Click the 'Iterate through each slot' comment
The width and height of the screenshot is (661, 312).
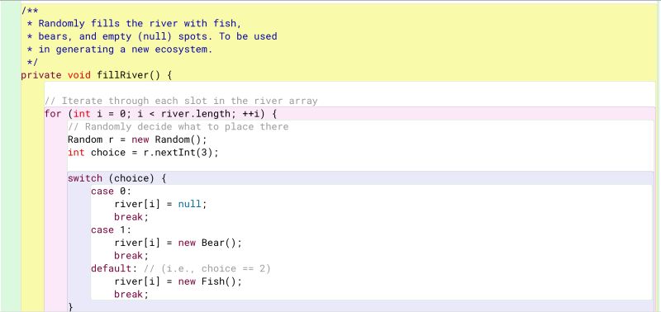tap(181, 101)
